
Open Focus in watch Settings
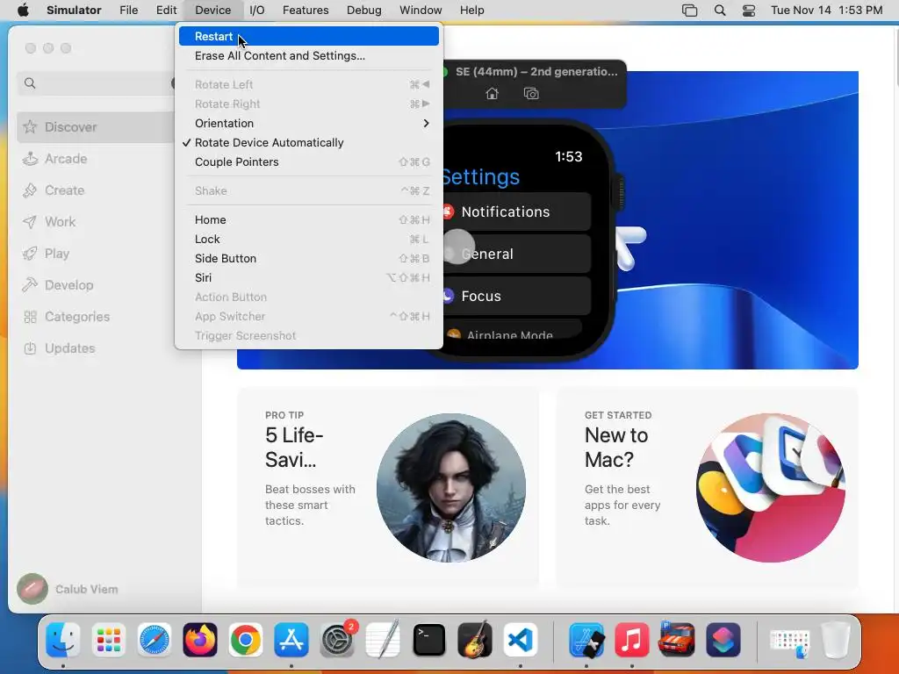tap(516, 297)
